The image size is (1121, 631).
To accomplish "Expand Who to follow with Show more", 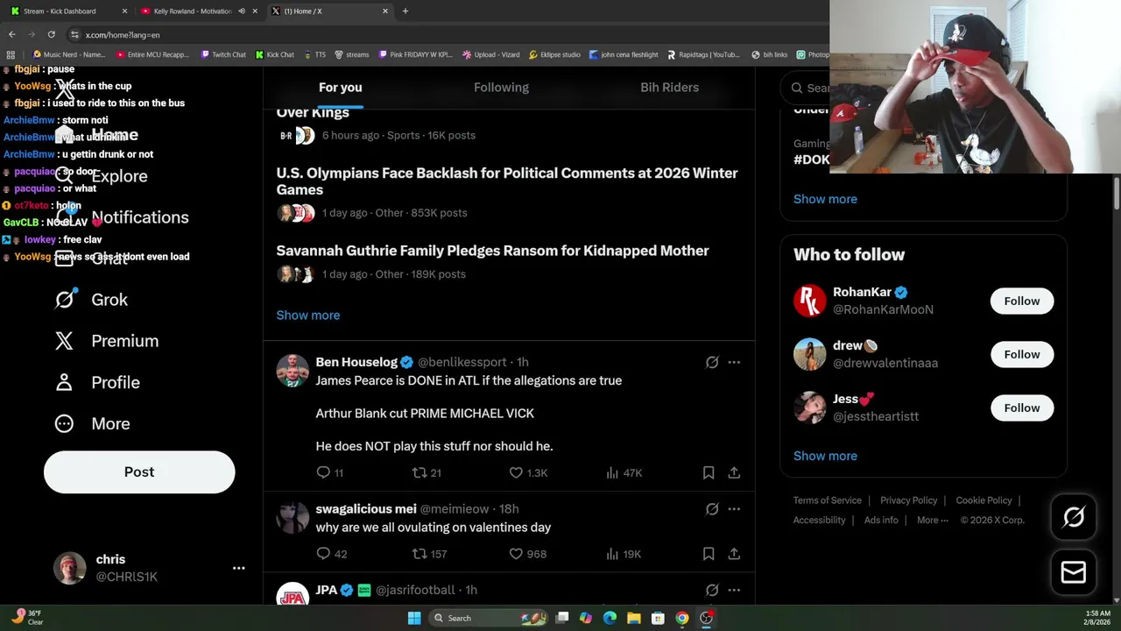I will pos(825,456).
